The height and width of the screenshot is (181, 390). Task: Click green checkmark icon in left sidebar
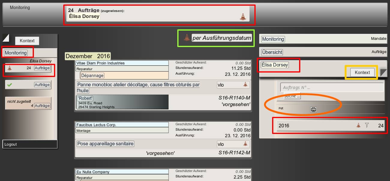10,85
